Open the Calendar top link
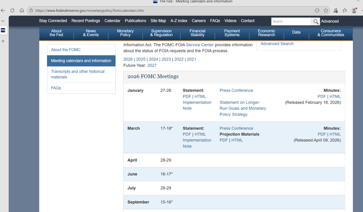The height and width of the screenshot is (212, 363). (112, 20)
